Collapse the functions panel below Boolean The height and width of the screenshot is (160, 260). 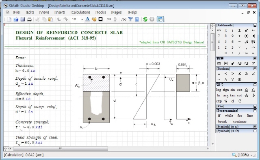point(255,85)
